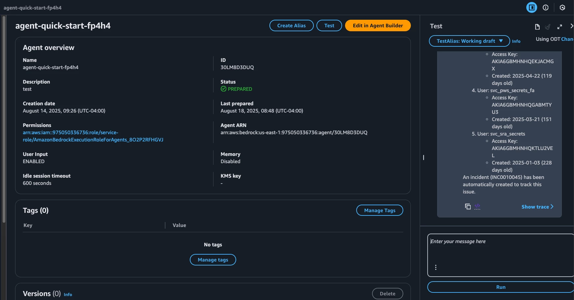Click 'Created: 2025-03-21 (151 days old)' text

coord(521,123)
